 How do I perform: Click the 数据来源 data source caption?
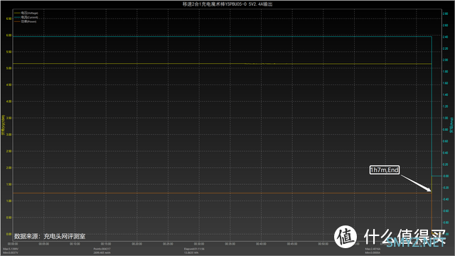pos(50,236)
